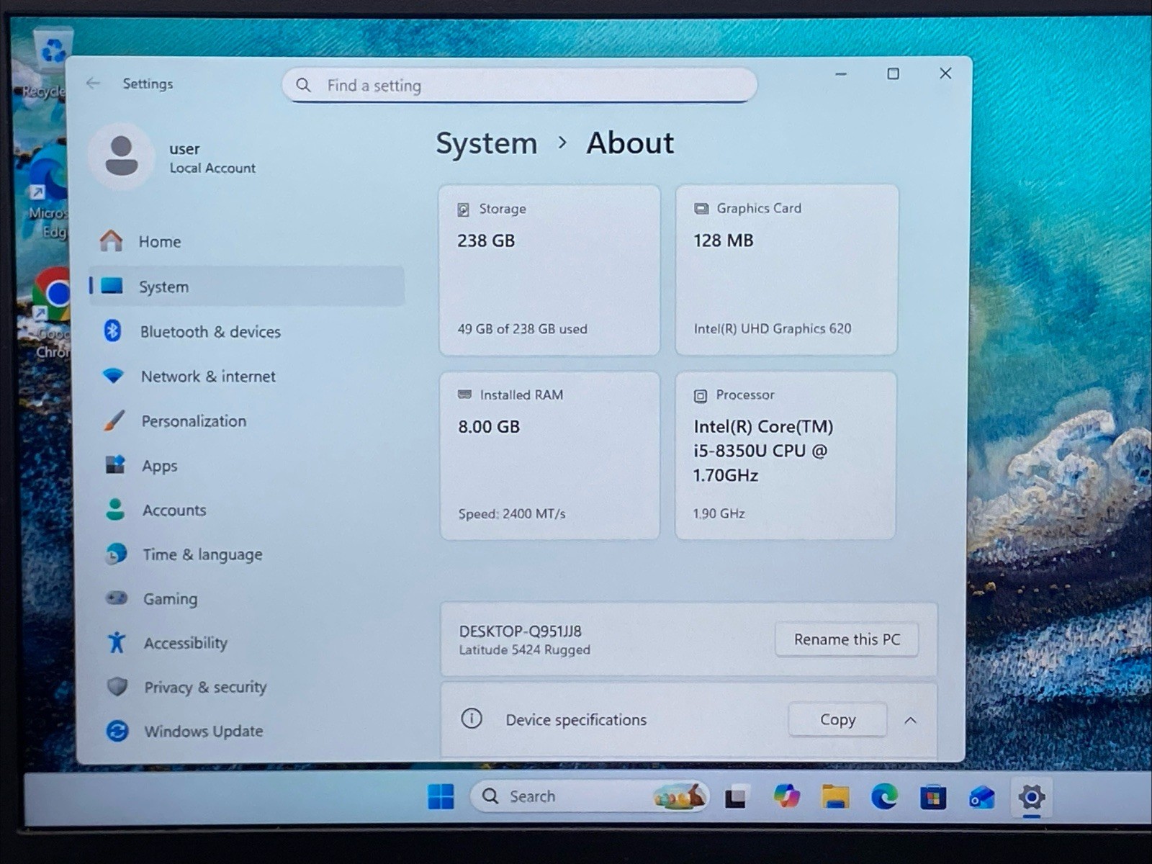Click Intel(R) UHD Graphics 620 text
This screenshot has height=864, width=1152.
click(x=773, y=328)
